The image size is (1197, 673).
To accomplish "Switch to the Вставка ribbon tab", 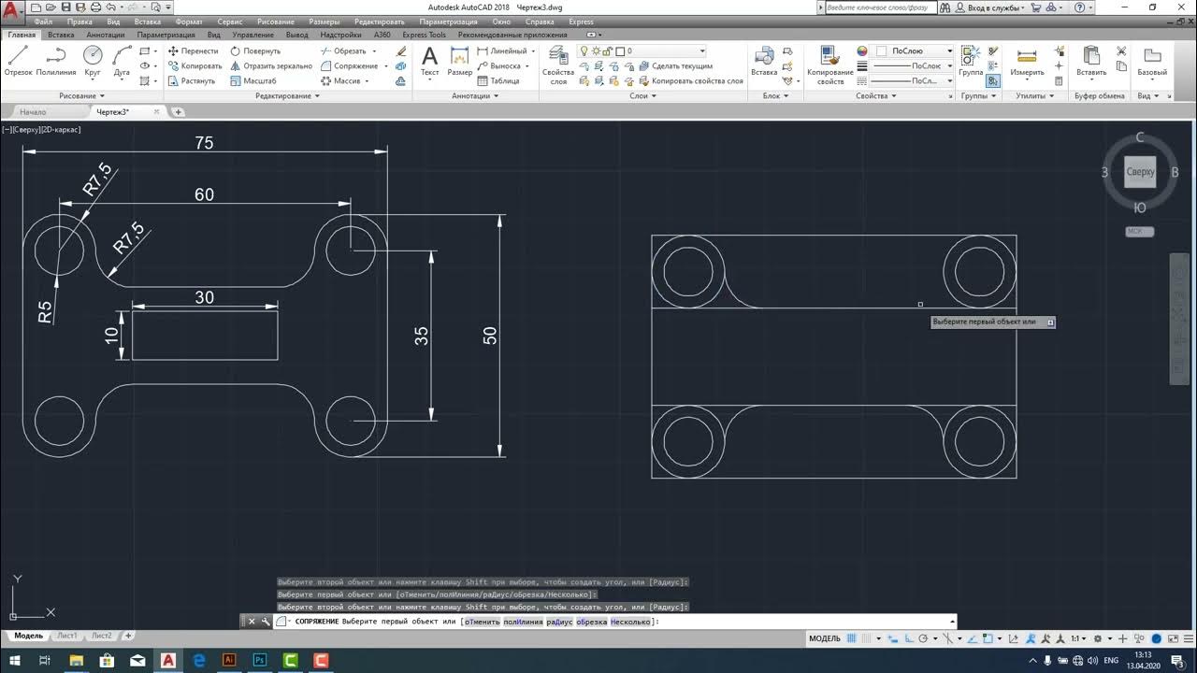I will click(61, 35).
